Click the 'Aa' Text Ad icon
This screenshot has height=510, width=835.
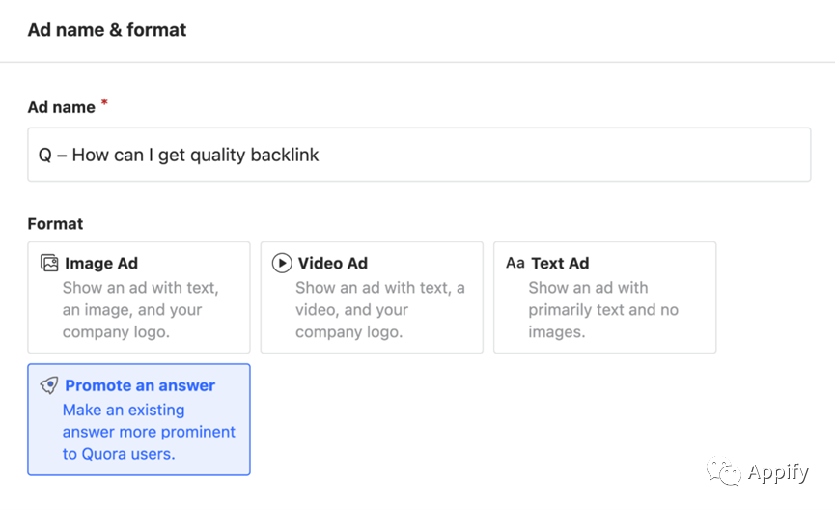[x=515, y=263]
